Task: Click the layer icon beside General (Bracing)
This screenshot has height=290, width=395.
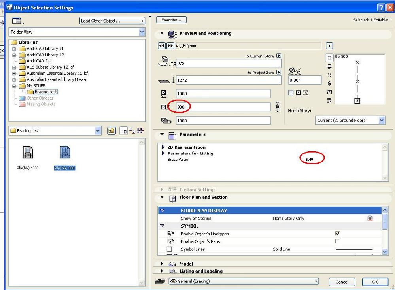Action: pos(160,281)
